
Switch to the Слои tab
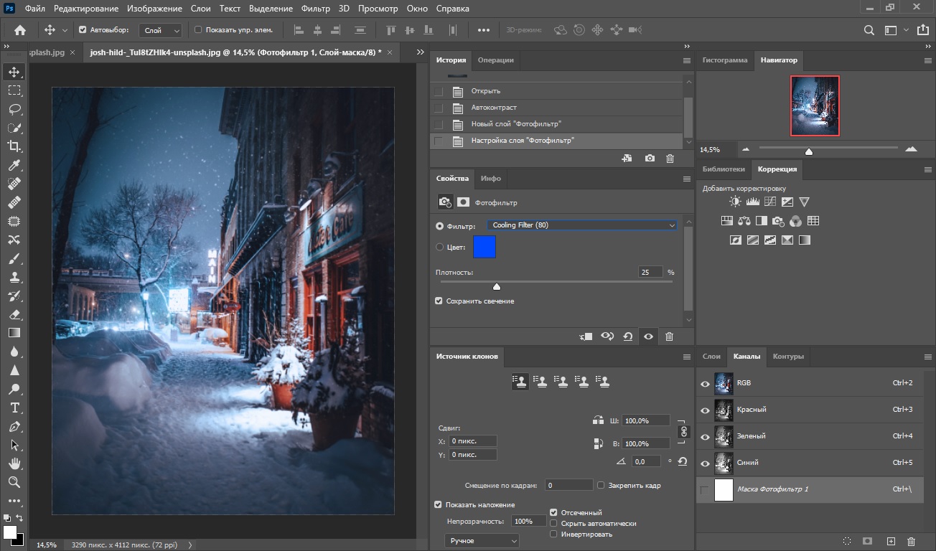tap(711, 356)
